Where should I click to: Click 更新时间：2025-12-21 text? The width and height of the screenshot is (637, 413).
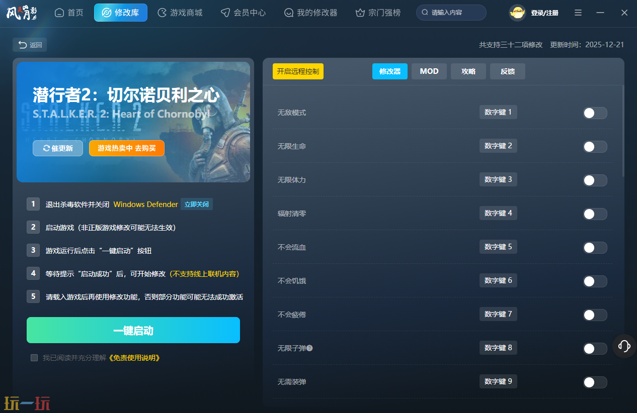(587, 45)
